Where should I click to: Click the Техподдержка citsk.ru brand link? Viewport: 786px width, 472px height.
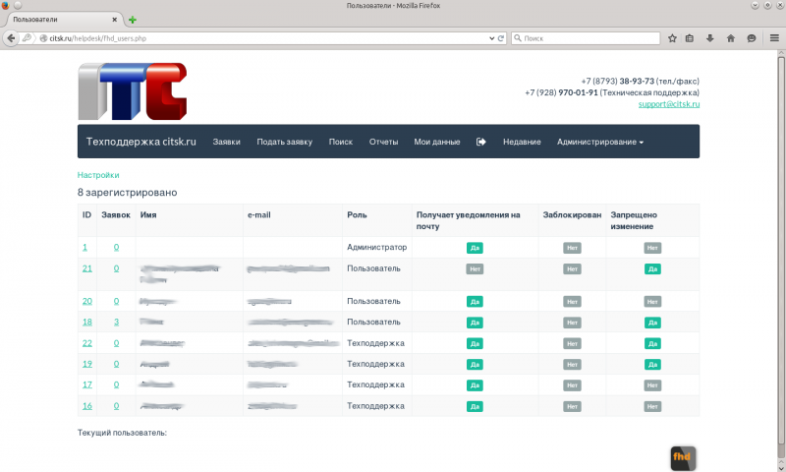[x=141, y=142]
